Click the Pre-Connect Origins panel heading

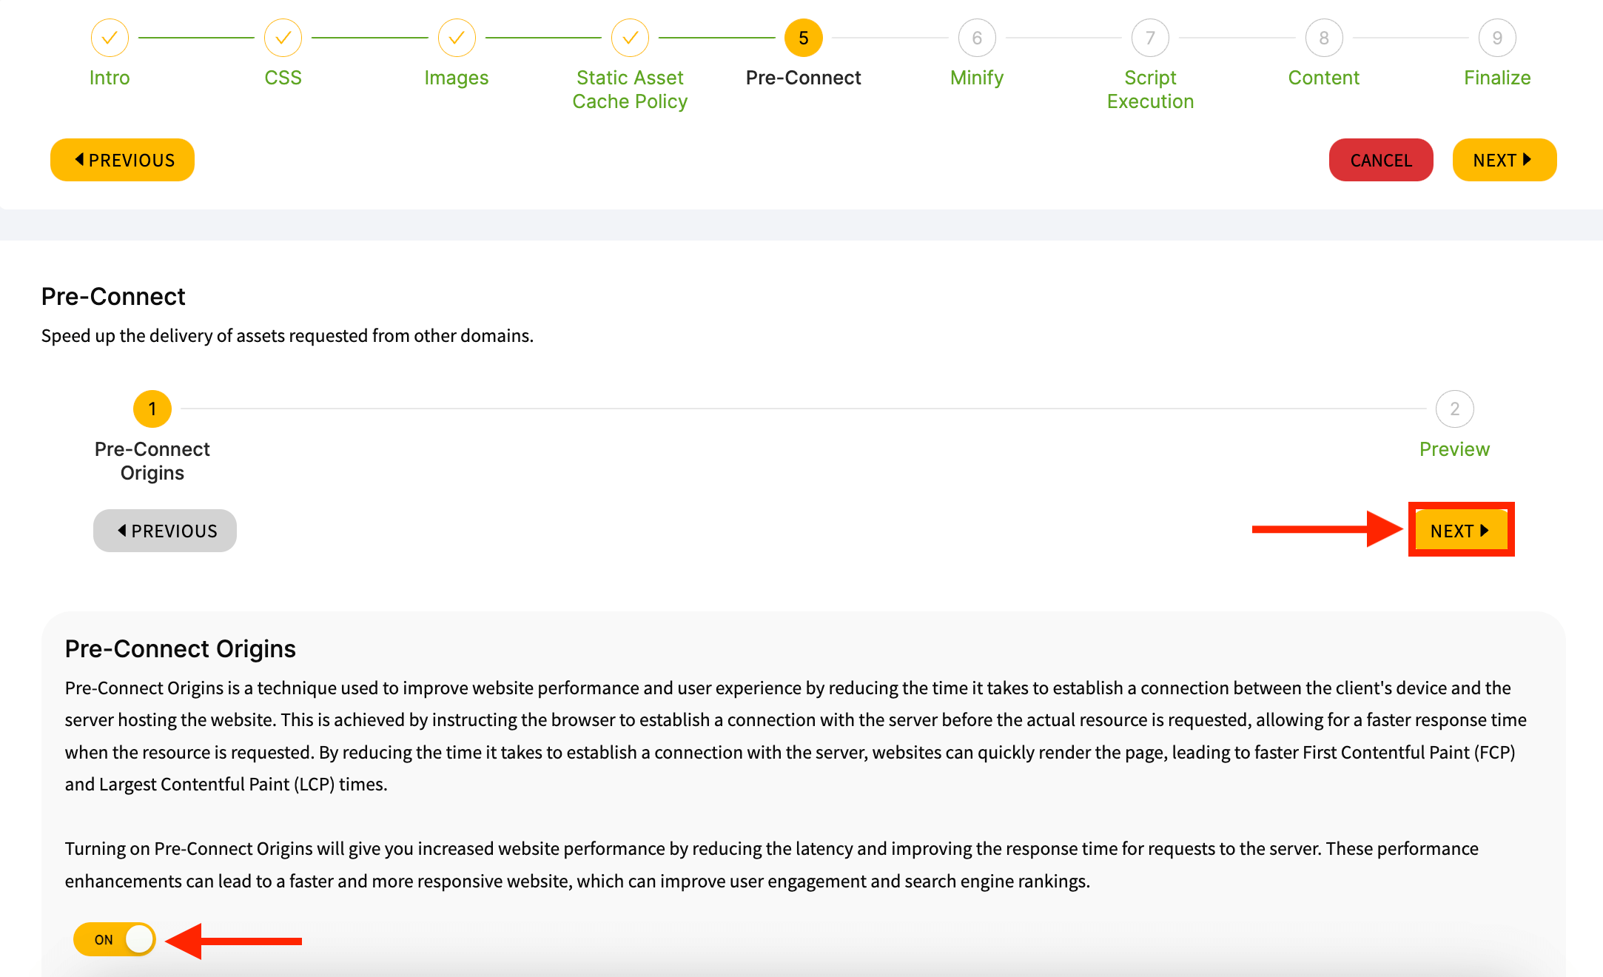point(181,649)
